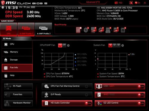Toggle EZ LED Control switch

pos(141,103)
